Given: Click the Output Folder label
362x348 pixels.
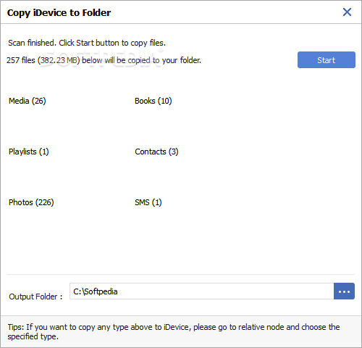Looking at the screenshot, I should pyautogui.click(x=35, y=297).
